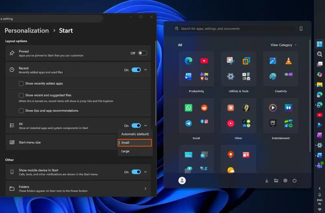Open File Explorer from the taskbar
The width and height of the screenshot is (325, 213).
pos(319,84)
